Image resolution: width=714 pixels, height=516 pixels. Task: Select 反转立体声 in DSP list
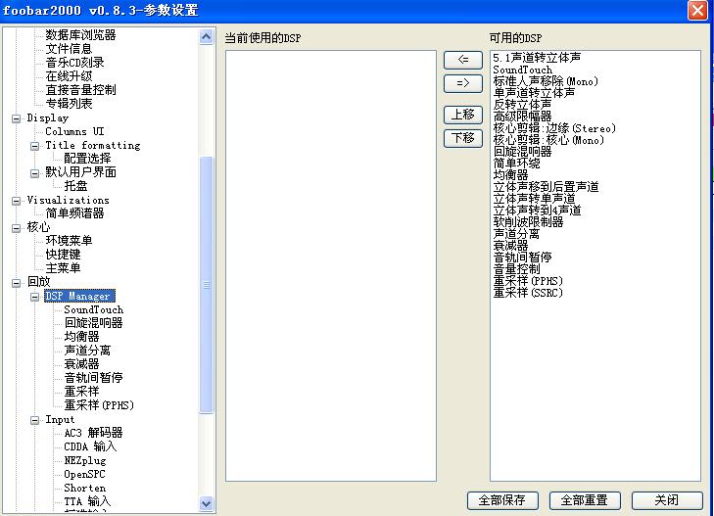[522, 105]
